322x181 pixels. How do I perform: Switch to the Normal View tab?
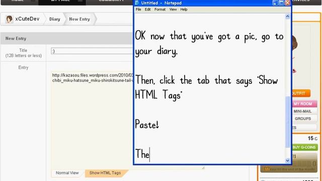coord(67,173)
